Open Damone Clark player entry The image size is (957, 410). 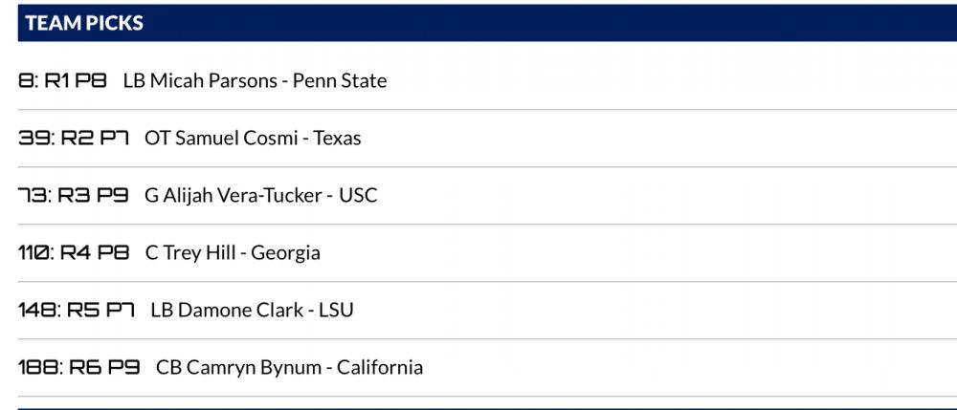click(x=240, y=311)
